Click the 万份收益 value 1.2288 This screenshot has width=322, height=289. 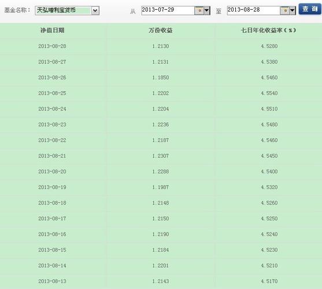[161, 172]
